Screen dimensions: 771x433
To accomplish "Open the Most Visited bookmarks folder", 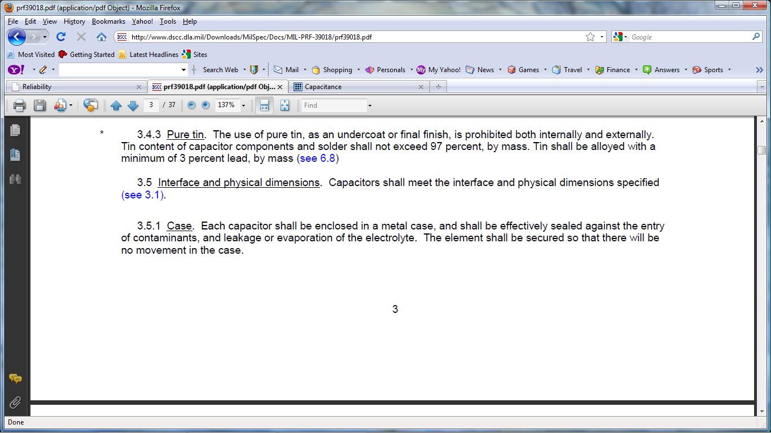I will coord(30,55).
